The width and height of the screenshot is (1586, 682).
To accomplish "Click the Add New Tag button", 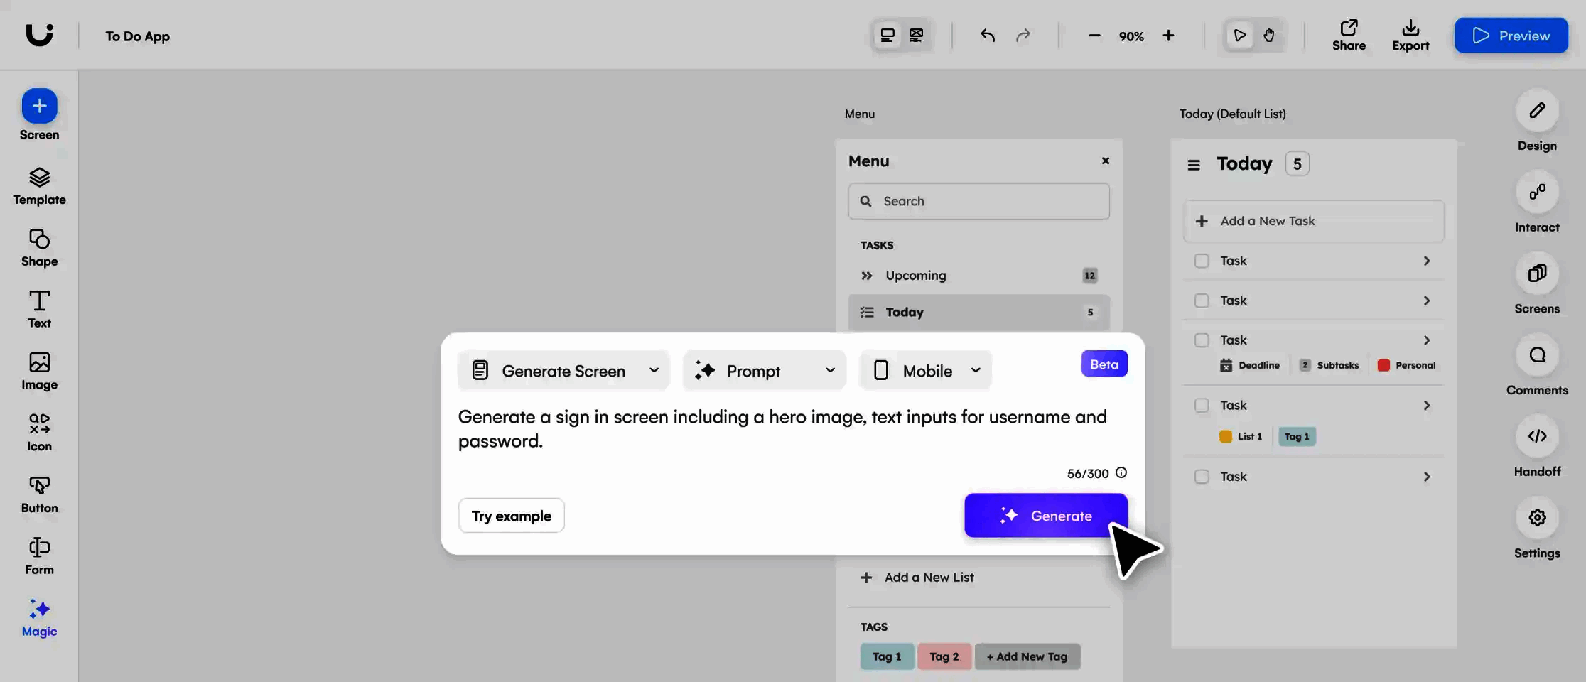I will (x=1027, y=657).
